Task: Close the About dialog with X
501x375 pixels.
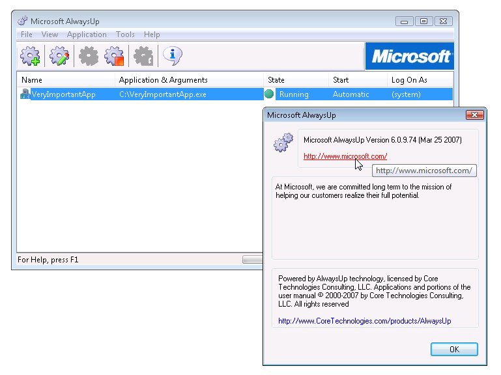Action: tap(474, 115)
